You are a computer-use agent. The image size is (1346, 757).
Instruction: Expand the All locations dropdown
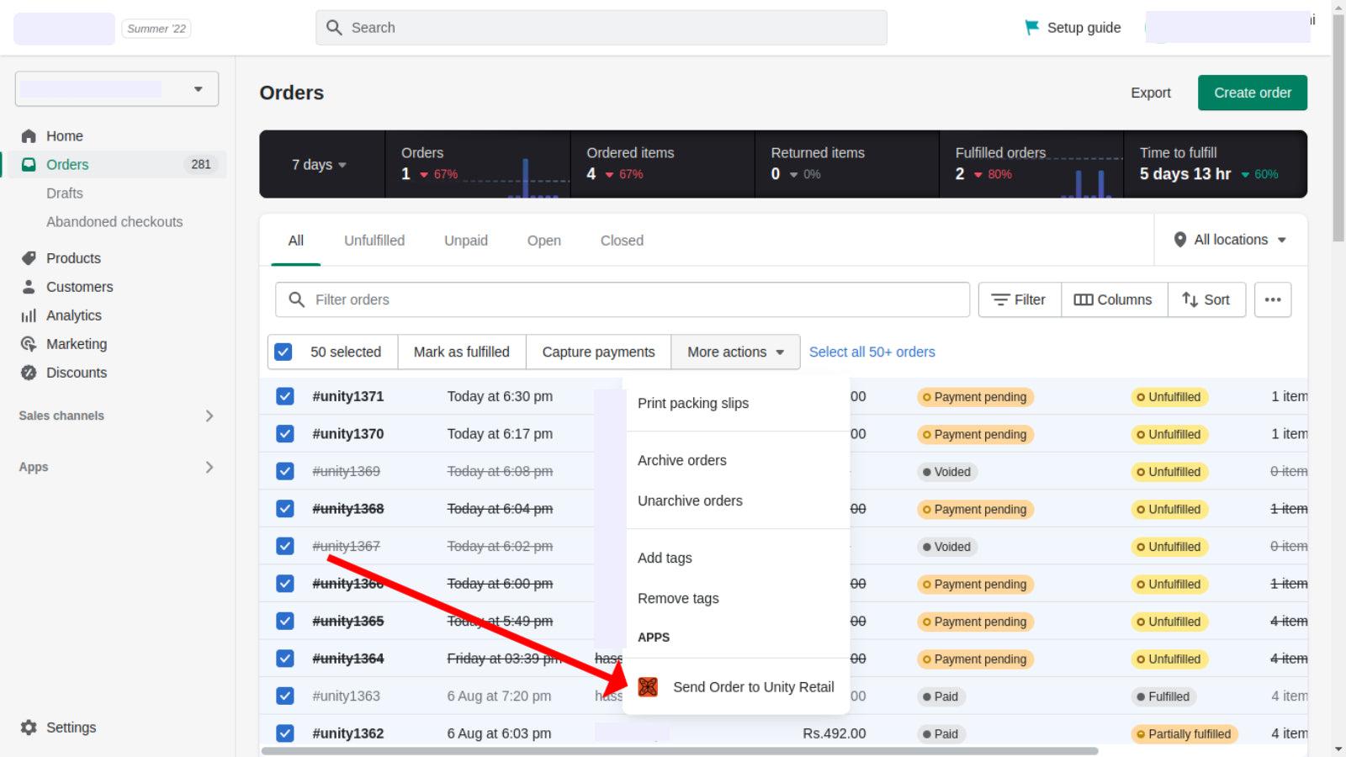click(1230, 240)
